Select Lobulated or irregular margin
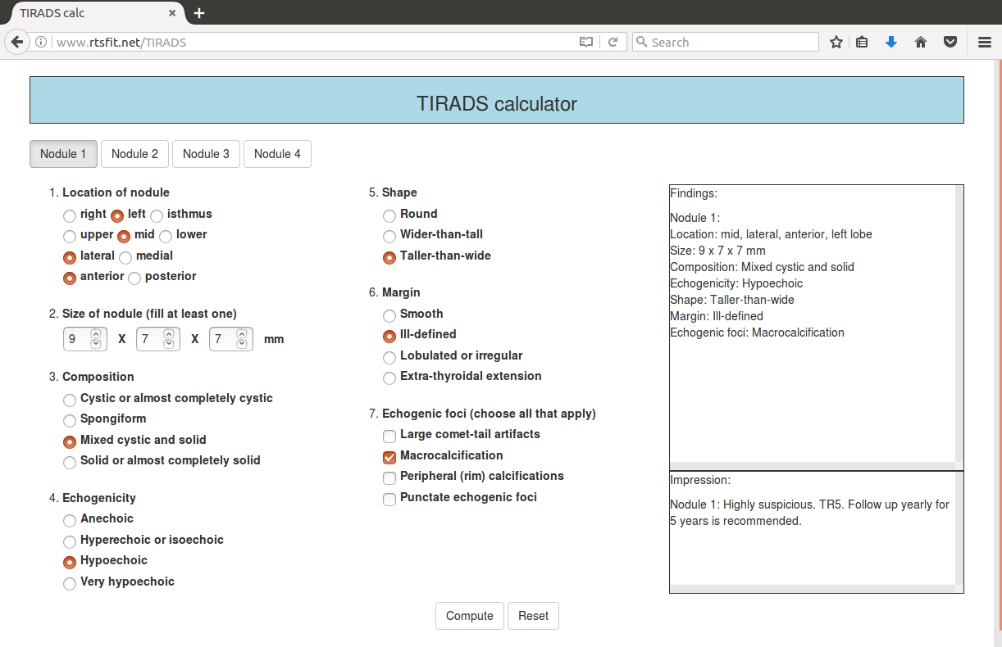1002x647 pixels. pos(389,357)
